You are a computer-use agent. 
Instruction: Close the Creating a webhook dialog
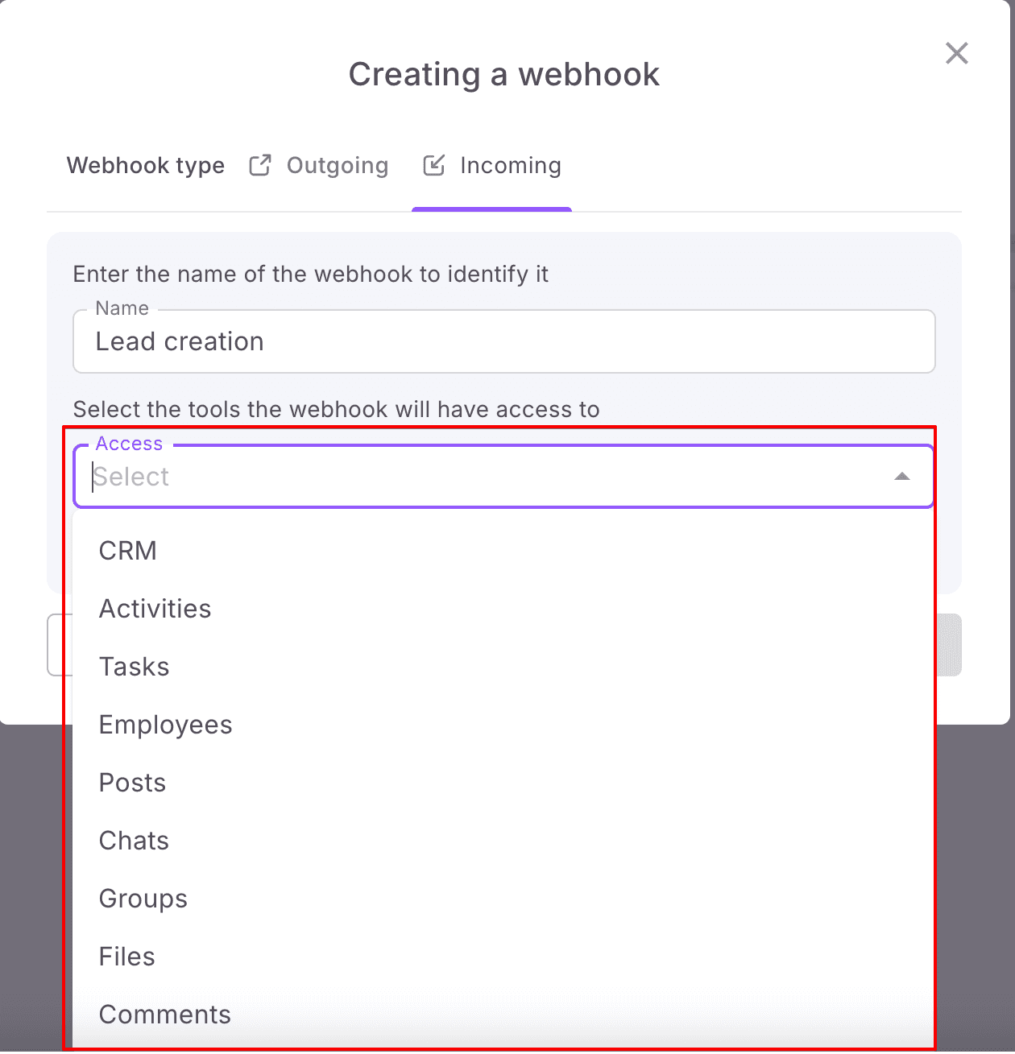point(956,53)
